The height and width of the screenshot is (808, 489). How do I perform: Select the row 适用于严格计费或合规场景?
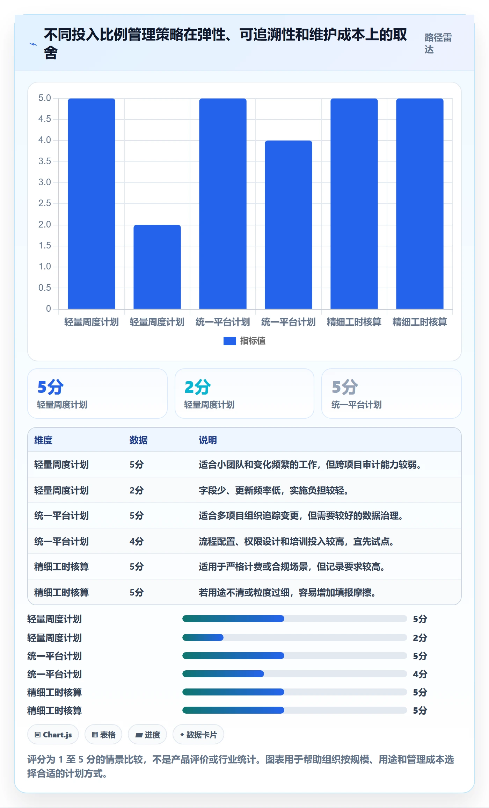(245, 567)
